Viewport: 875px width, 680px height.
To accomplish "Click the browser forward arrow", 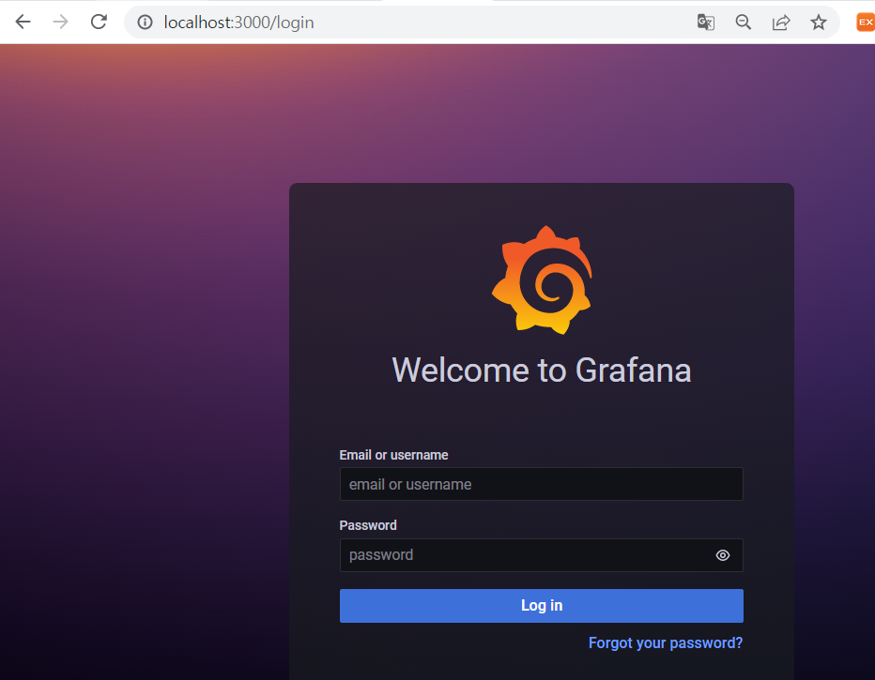I will [x=60, y=23].
